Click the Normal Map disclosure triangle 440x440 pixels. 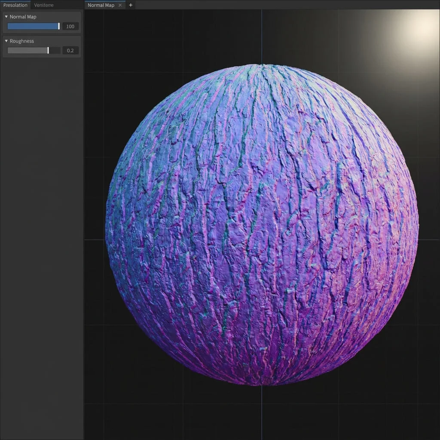tap(6, 16)
